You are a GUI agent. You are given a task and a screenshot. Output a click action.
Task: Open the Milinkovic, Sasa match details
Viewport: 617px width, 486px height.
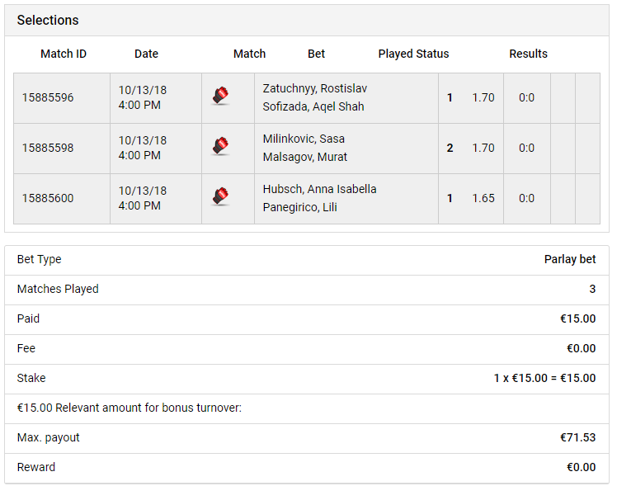pyautogui.click(x=304, y=139)
